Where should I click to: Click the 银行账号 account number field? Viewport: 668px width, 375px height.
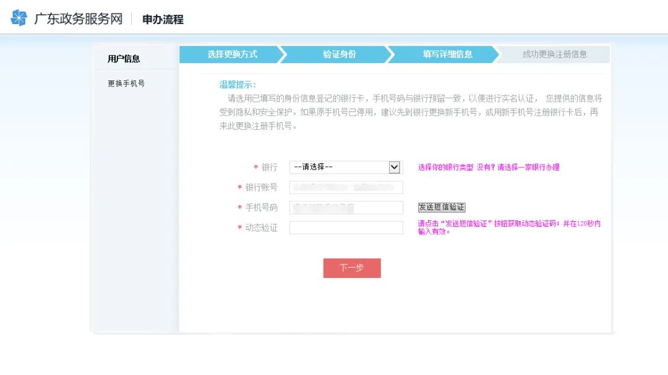pos(346,187)
